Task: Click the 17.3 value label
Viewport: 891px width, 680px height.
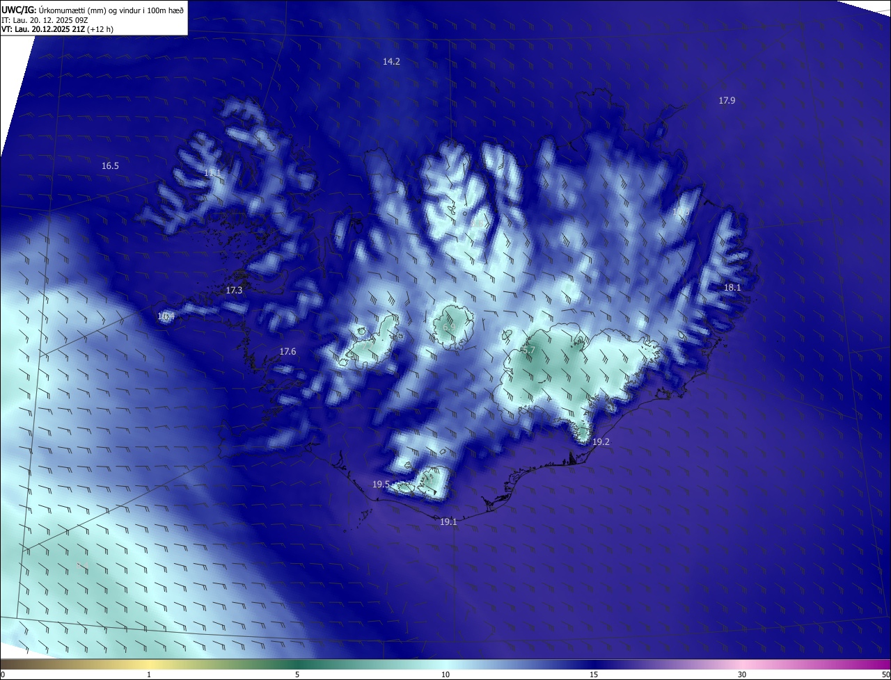Action: [x=235, y=290]
